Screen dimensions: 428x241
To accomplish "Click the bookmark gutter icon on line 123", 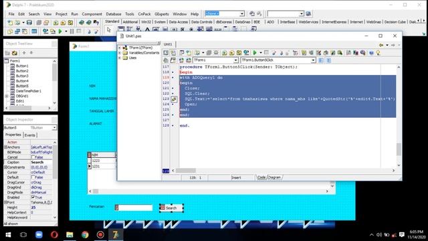I will pos(174,99).
